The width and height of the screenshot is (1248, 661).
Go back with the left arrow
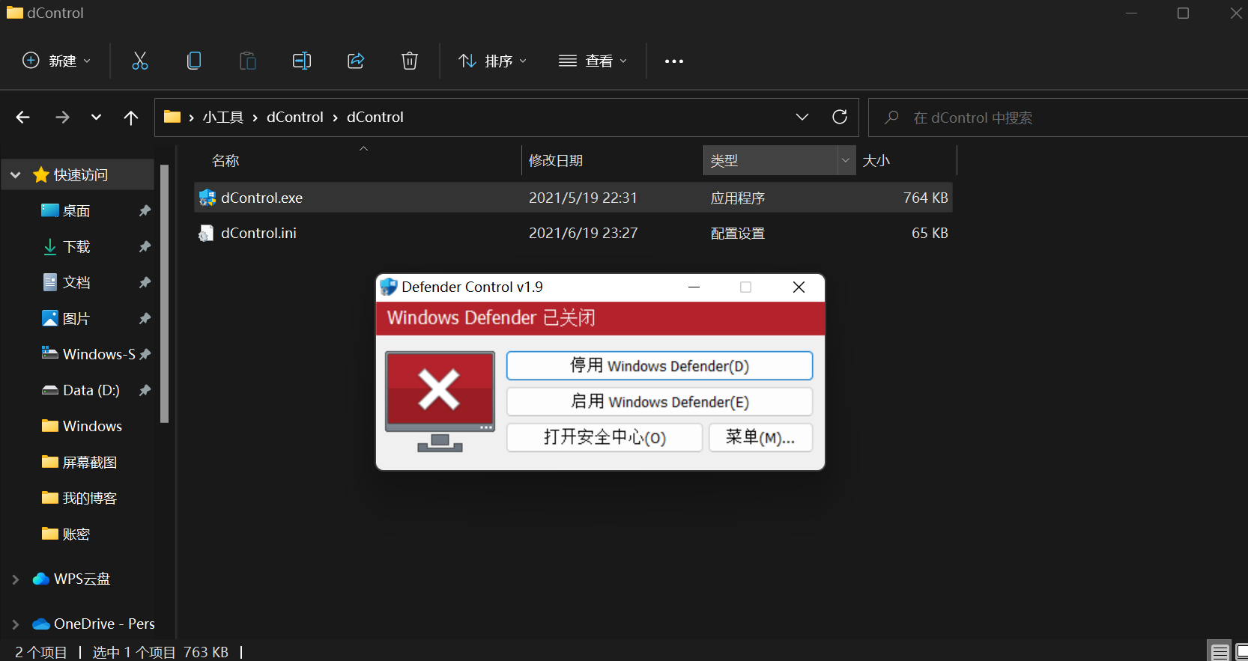point(23,118)
